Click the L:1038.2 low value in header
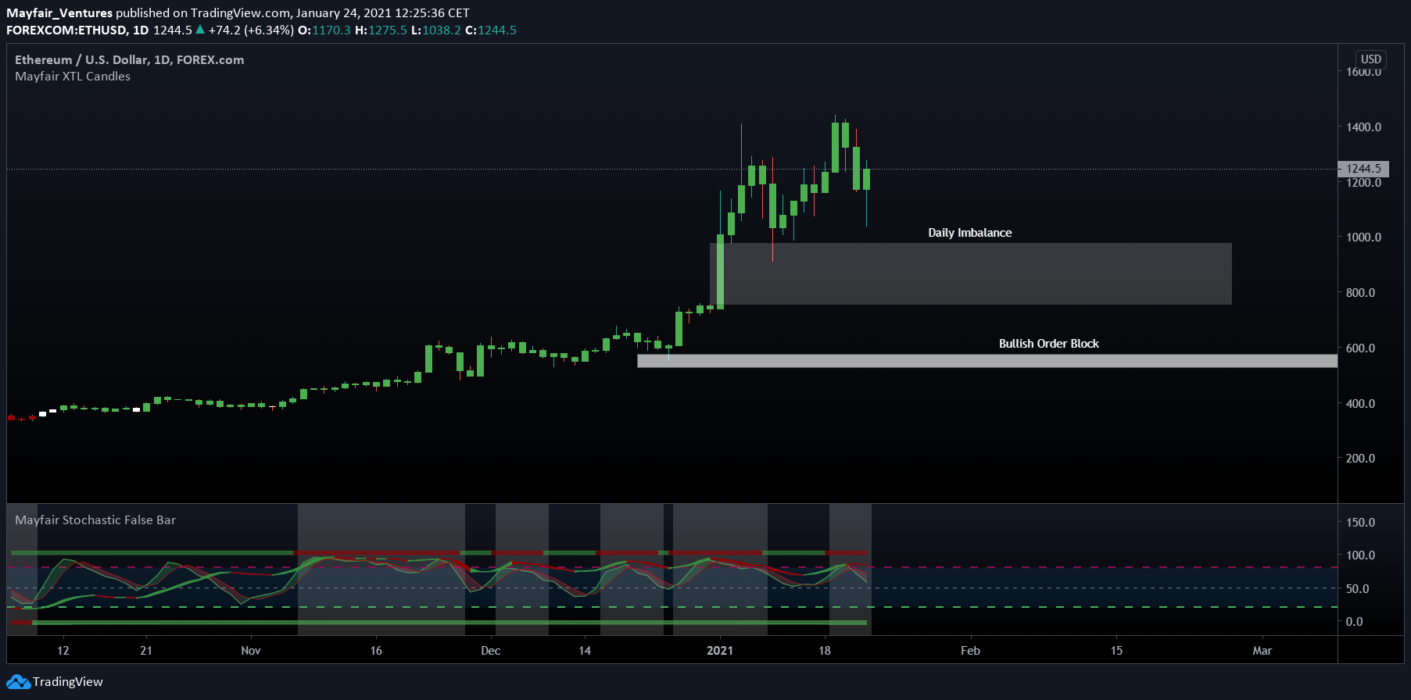 [436, 30]
